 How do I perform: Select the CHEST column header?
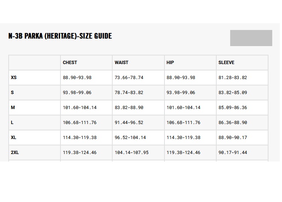[x=70, y=63]
